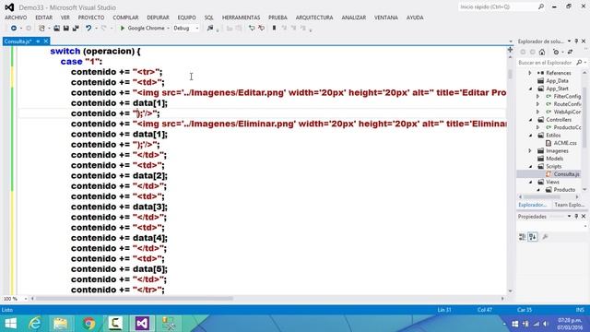Open the ARQUITECTURA menu
This screenshot has width=590, height=332.
(314, 18)
